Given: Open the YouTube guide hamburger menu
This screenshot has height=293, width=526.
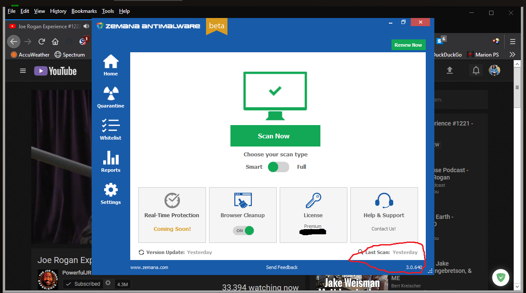Looking at the screenshot, I should click(23, 71).
